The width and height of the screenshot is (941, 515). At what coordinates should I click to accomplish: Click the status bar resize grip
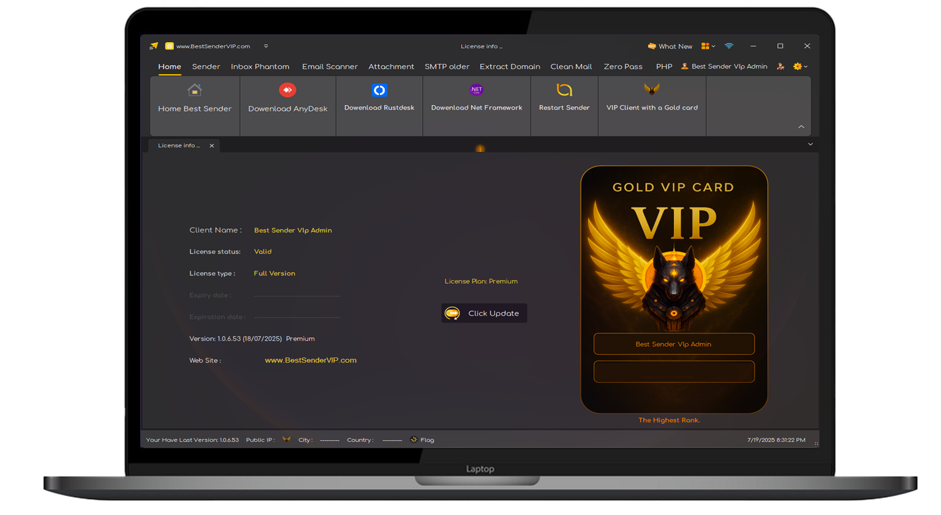(x=816, y=444)
